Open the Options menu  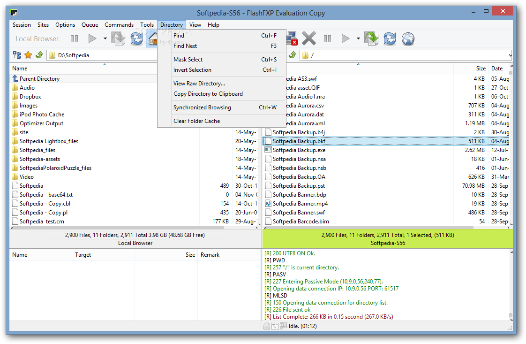(x=65, y=25)
